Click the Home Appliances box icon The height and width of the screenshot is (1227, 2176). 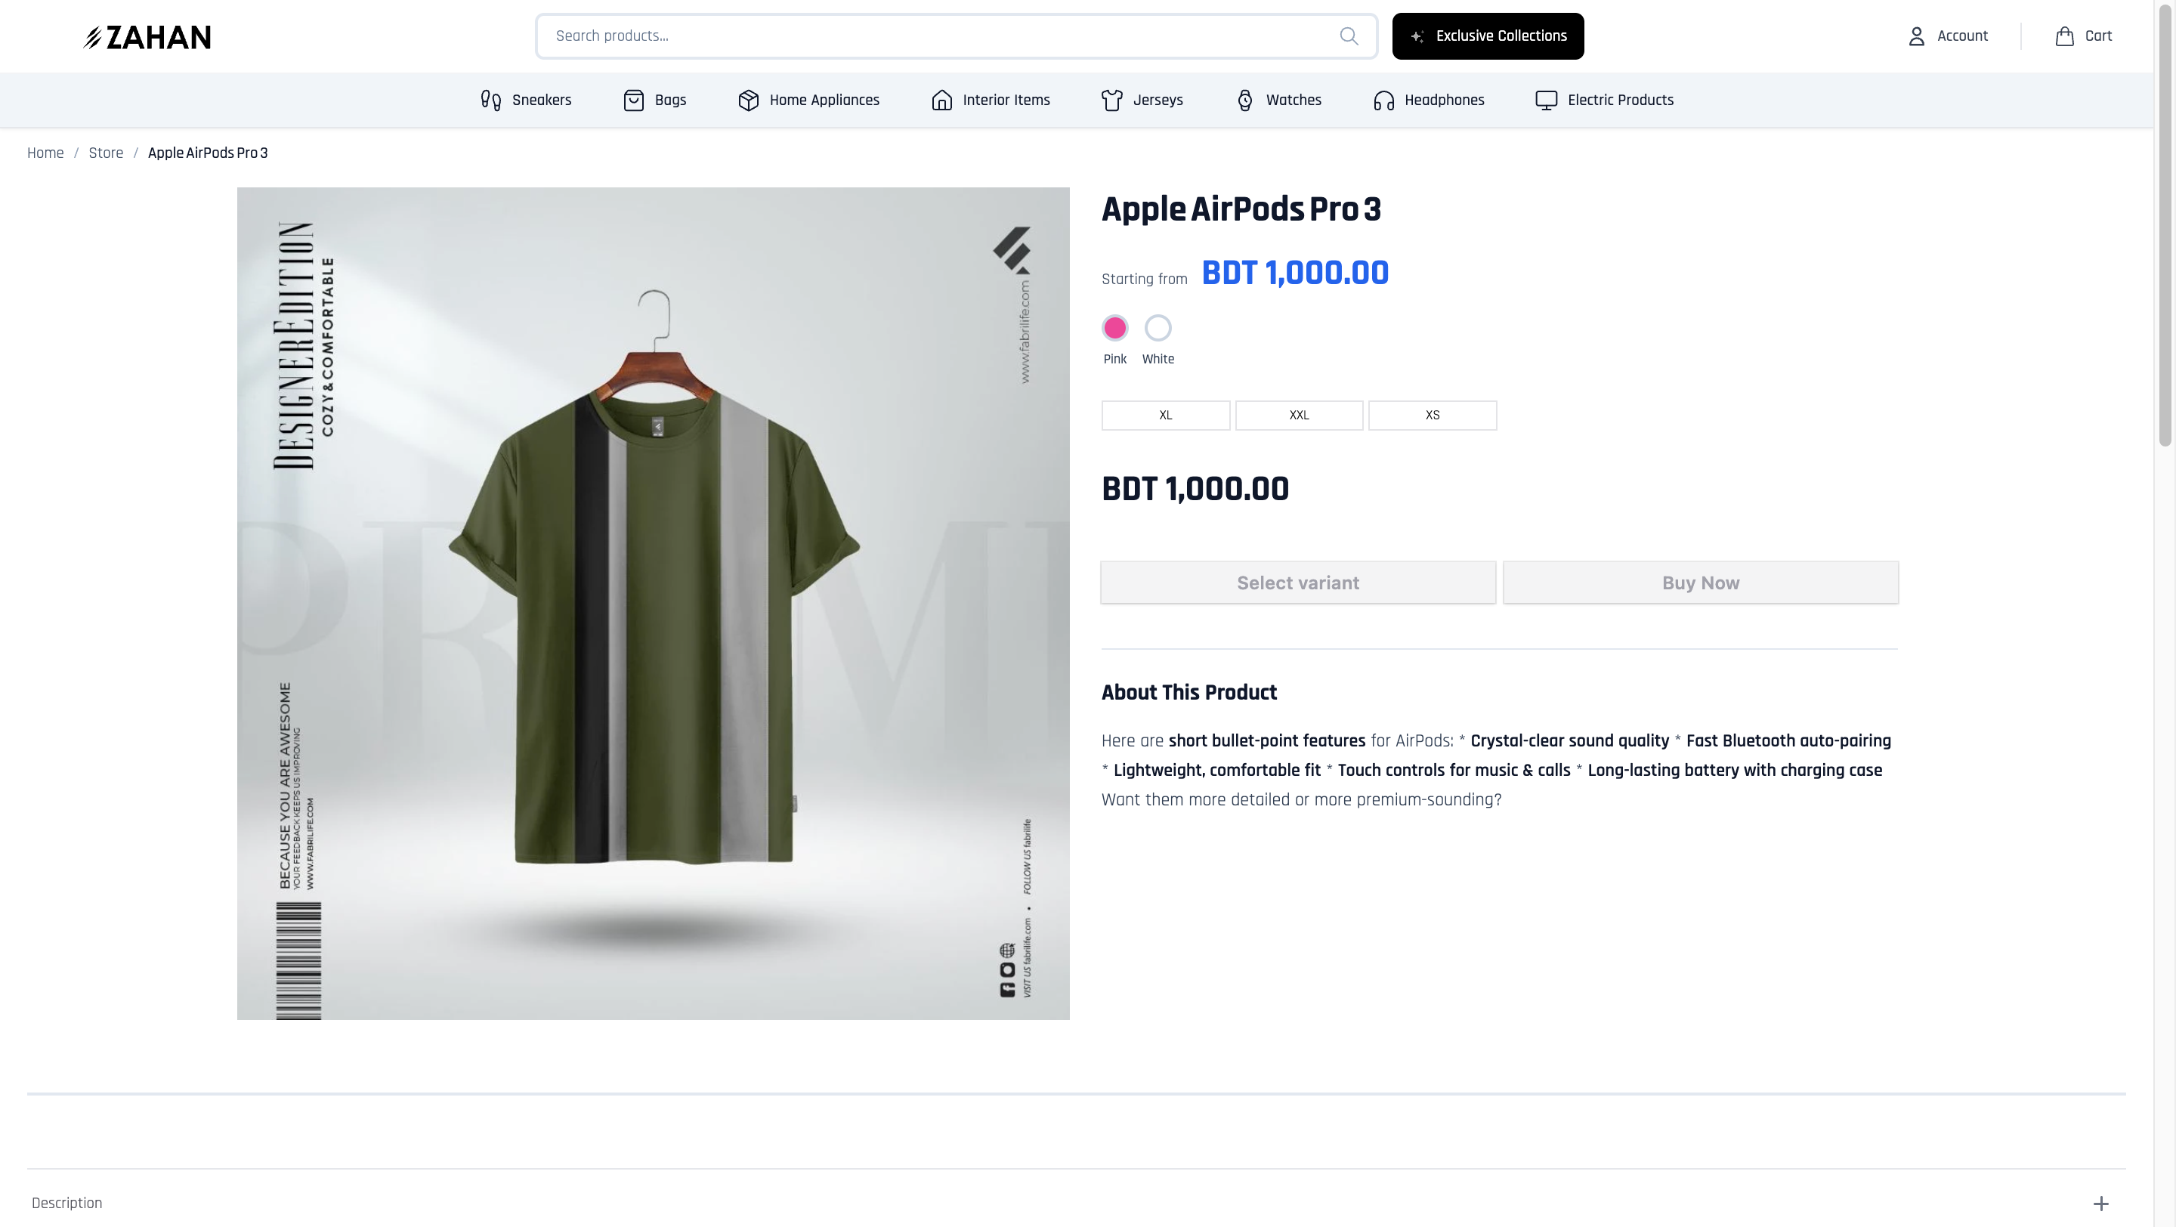click(x=747, y=100)
